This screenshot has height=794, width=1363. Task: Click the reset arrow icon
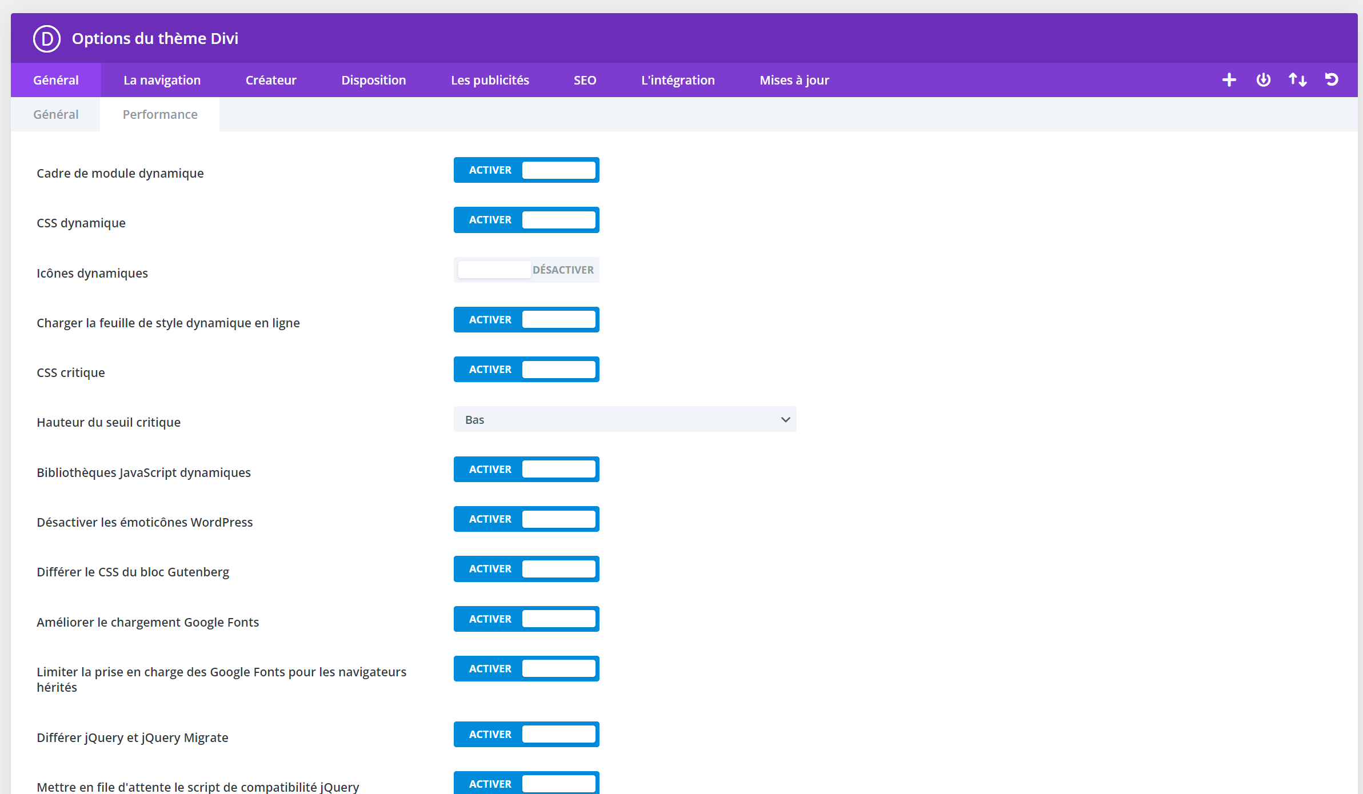(1332, 80)
